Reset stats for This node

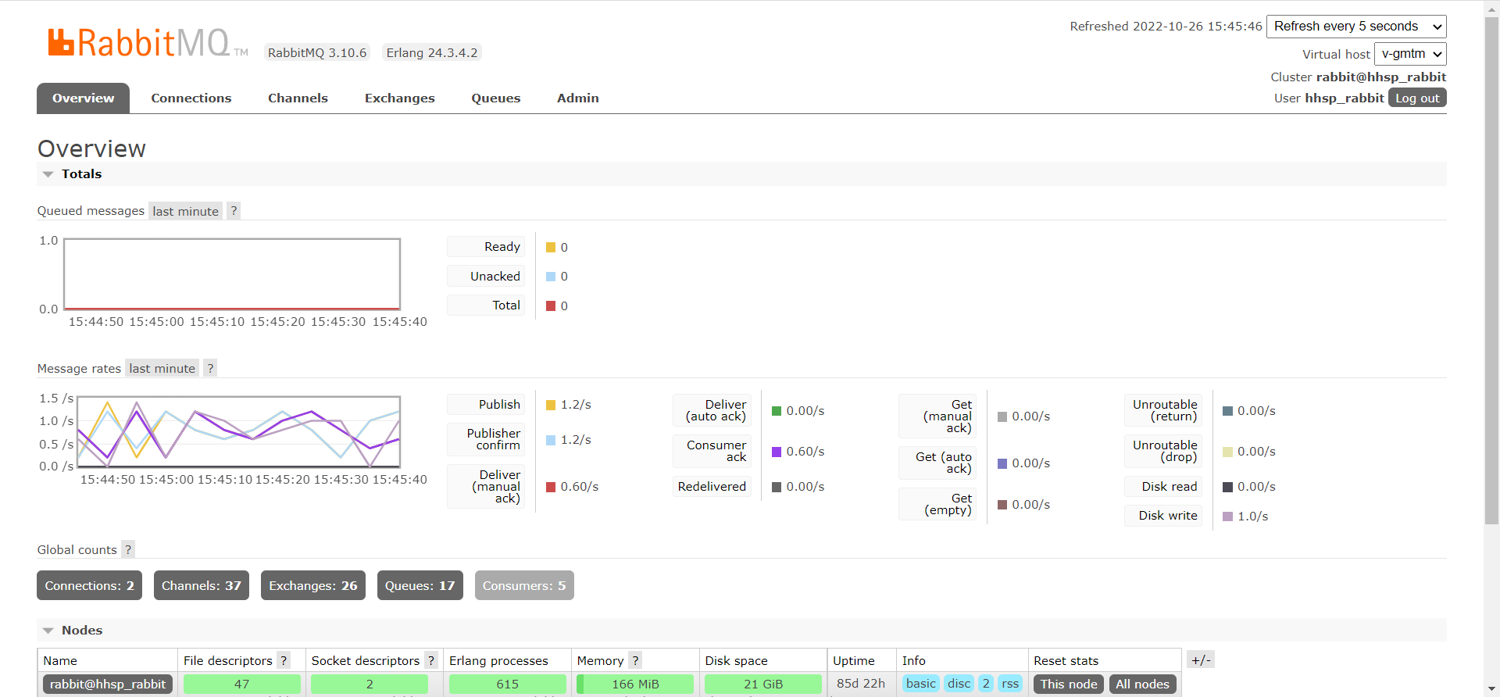[x=1069, y=684]
